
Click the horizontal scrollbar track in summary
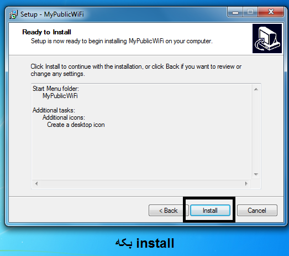coord(141,183)
